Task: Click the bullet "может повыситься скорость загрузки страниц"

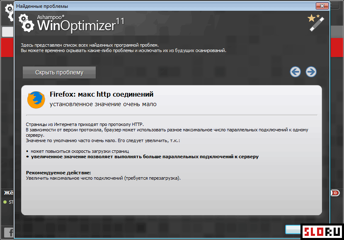Action: point(80,151)
